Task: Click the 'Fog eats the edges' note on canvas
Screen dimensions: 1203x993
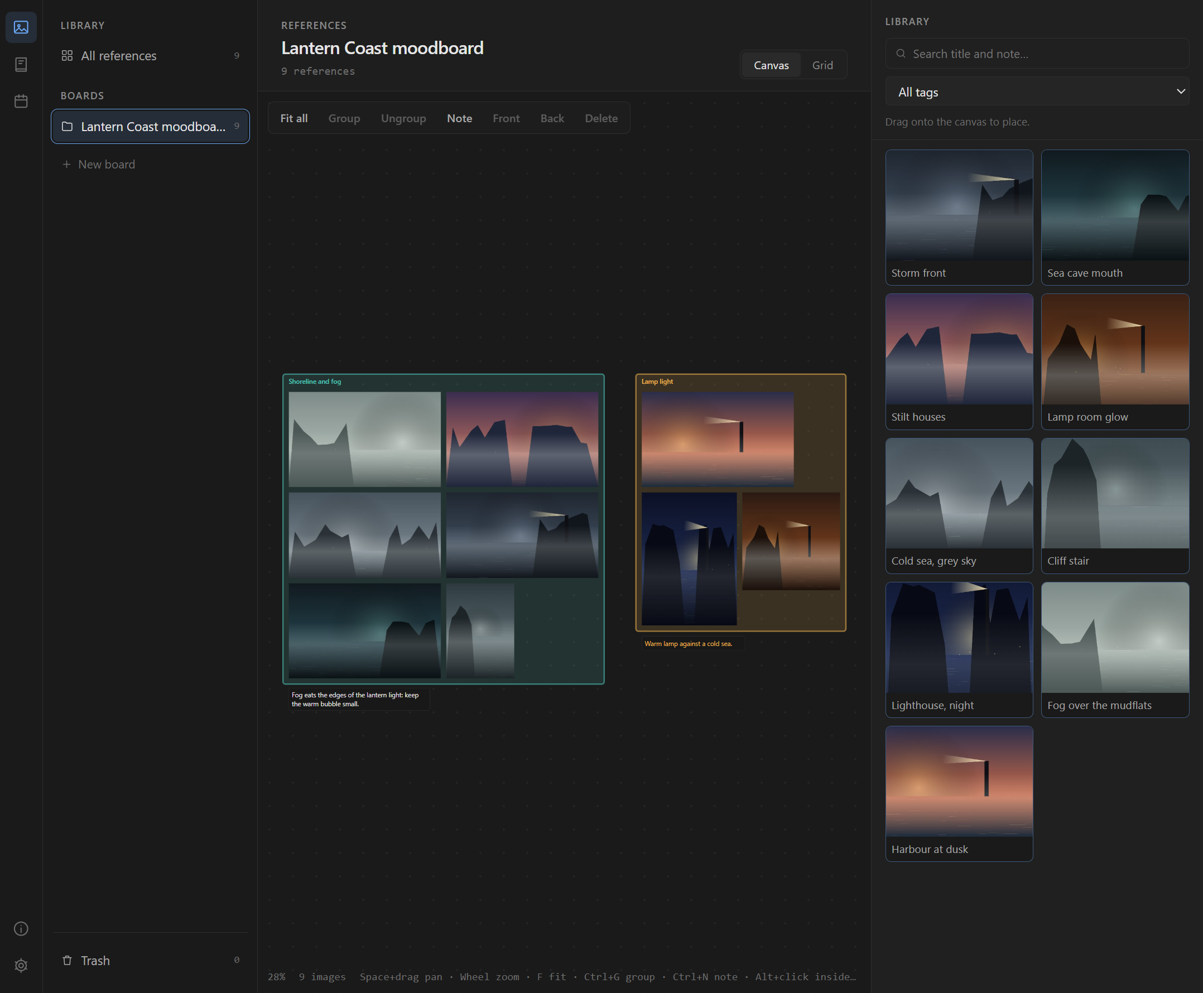Action: pos(359,700)
